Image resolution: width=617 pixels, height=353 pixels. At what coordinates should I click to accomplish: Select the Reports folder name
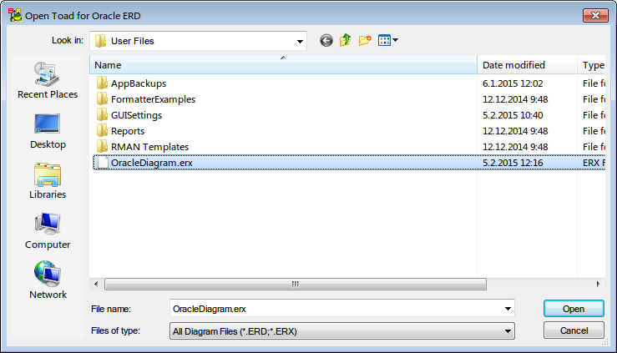[x=128, y=131]
